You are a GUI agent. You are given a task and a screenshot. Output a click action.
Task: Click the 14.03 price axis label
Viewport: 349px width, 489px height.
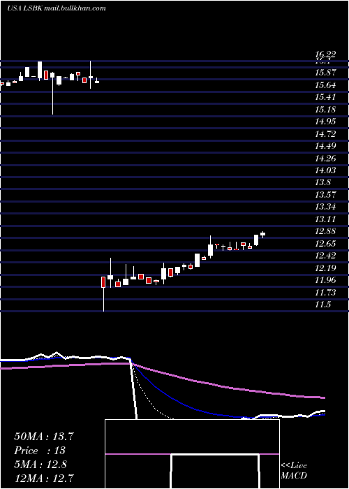tap(325, 170)
